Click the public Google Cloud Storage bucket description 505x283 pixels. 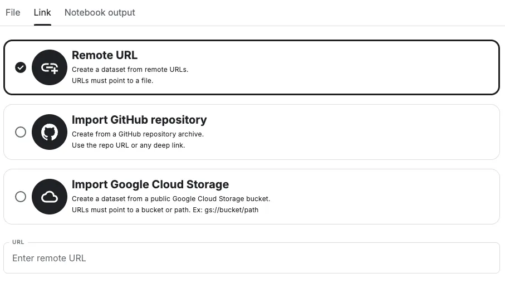pos(171,199)
